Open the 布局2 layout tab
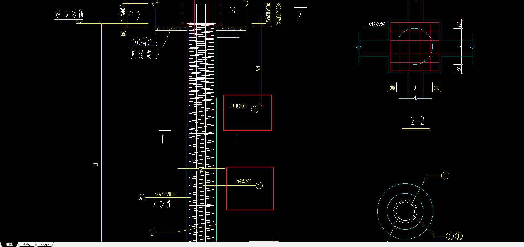This screenshot has width=524, height=247. tap(45, 244)
